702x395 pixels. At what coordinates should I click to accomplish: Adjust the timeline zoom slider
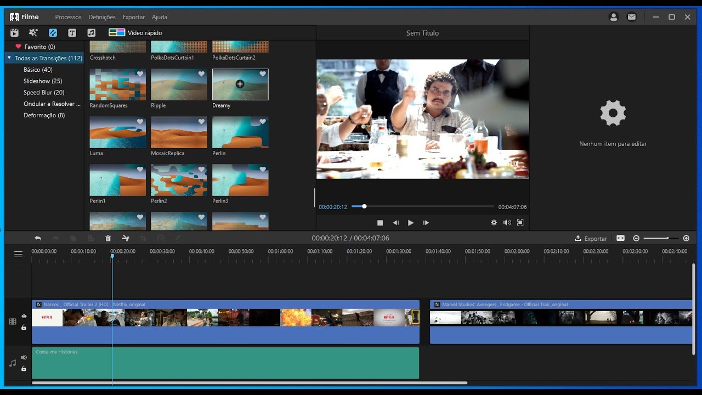[x=661, y=238]
